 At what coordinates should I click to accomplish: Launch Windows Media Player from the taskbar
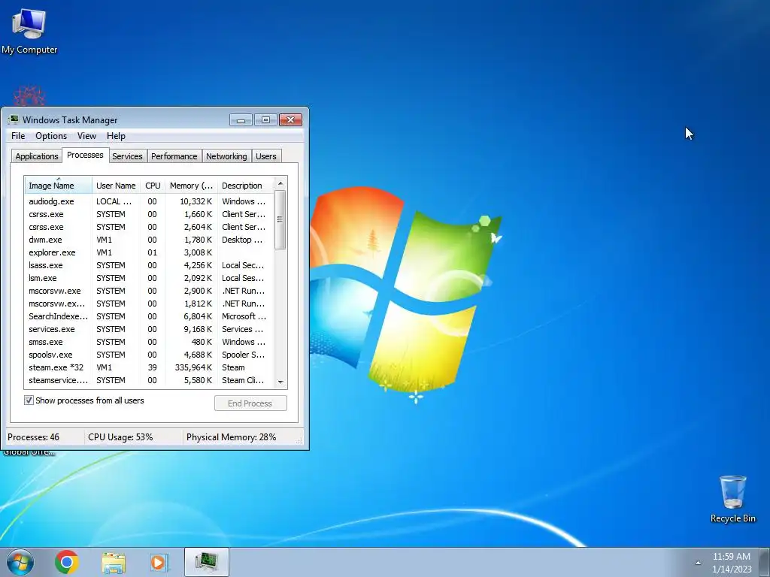click(159, 562)
